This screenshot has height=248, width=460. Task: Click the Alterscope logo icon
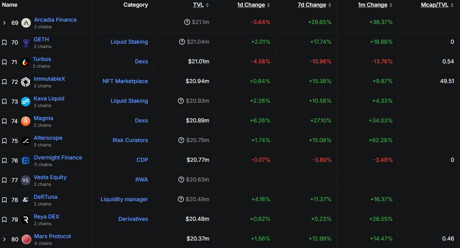[26, 141]
